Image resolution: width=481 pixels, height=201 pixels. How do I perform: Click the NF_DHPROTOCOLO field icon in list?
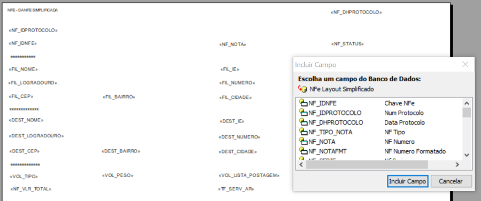(303, 122)
